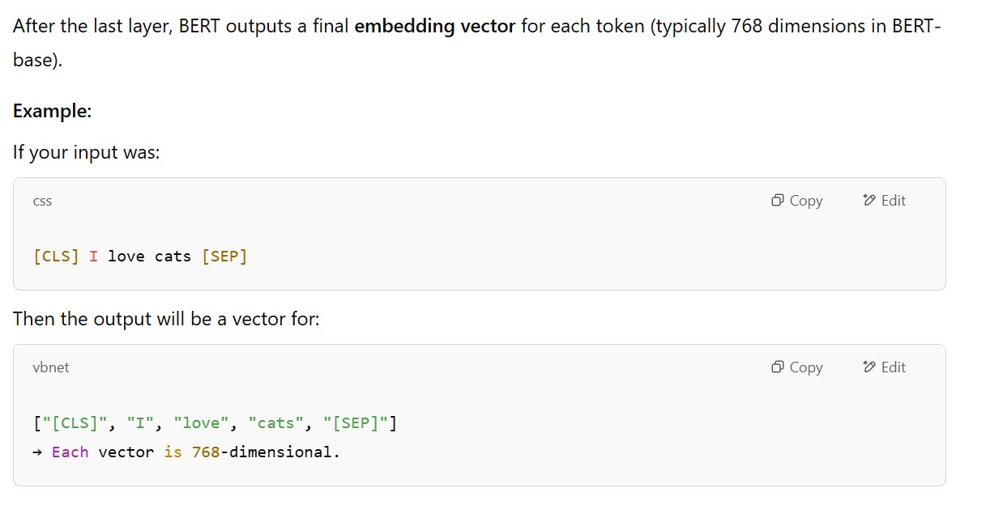Click the number 768 in the vbnet code
1003x522 pixels.
click(206, 452)
